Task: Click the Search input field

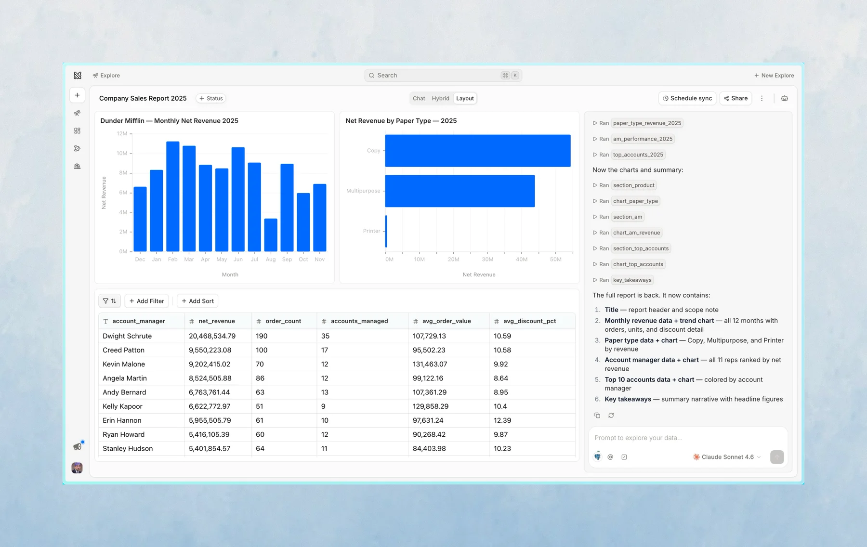Action: [x=443, y=76]
